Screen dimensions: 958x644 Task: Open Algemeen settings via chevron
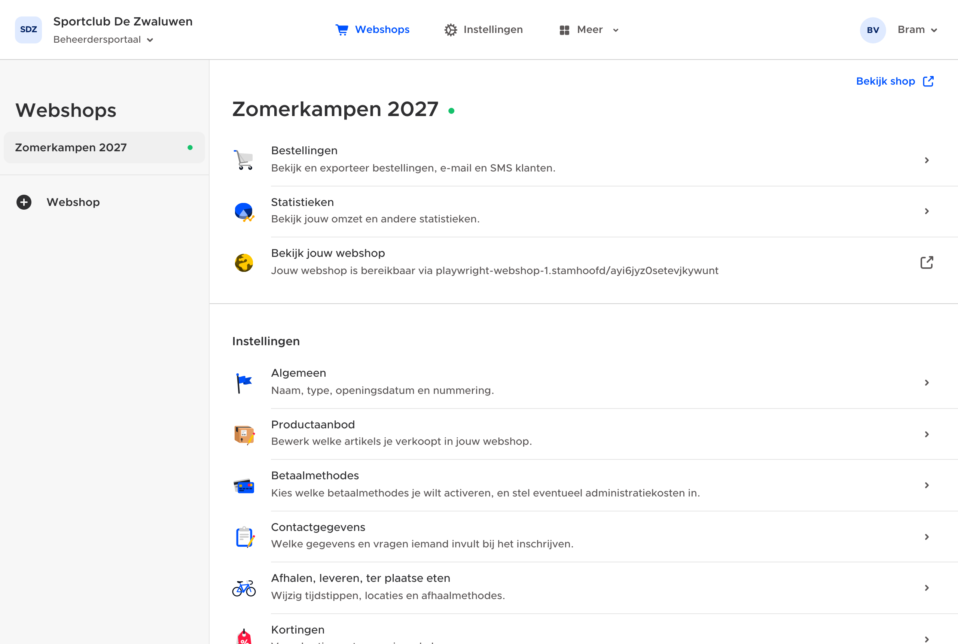coord(927,383)
